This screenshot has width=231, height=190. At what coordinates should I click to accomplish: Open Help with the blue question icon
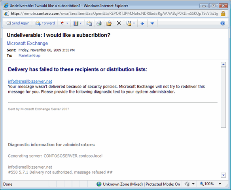(223, 23)
